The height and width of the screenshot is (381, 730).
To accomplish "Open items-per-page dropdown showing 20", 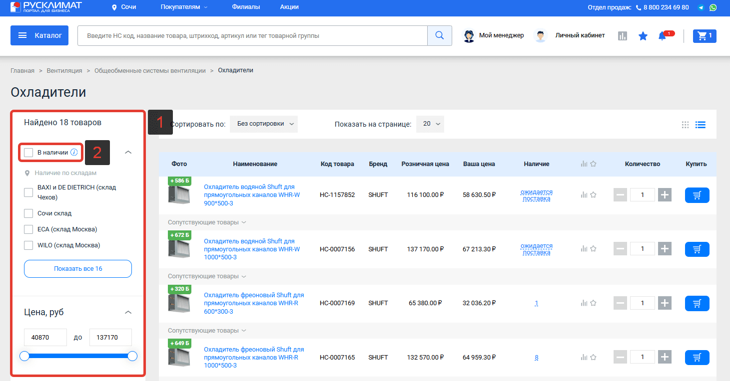I will [x=430, y=124].
